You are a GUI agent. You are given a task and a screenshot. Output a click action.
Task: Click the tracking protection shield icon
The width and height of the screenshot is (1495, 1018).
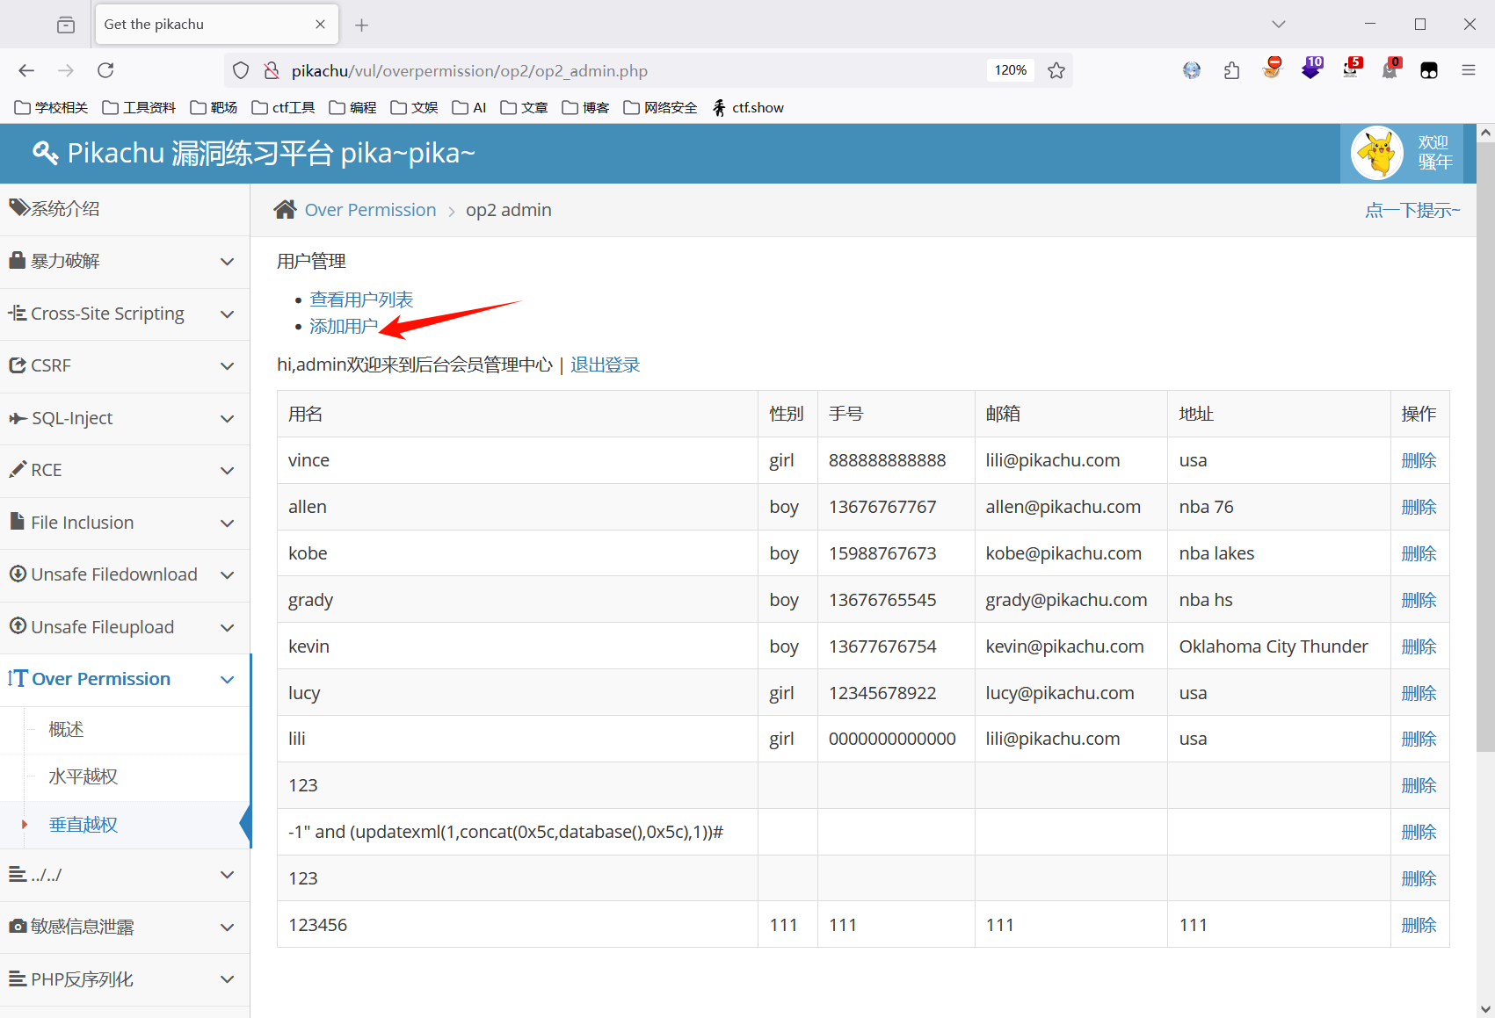241,70
